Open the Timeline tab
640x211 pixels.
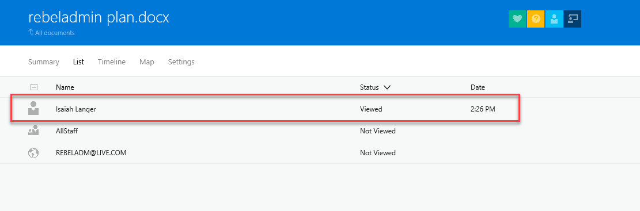click(x=112, y=62)
